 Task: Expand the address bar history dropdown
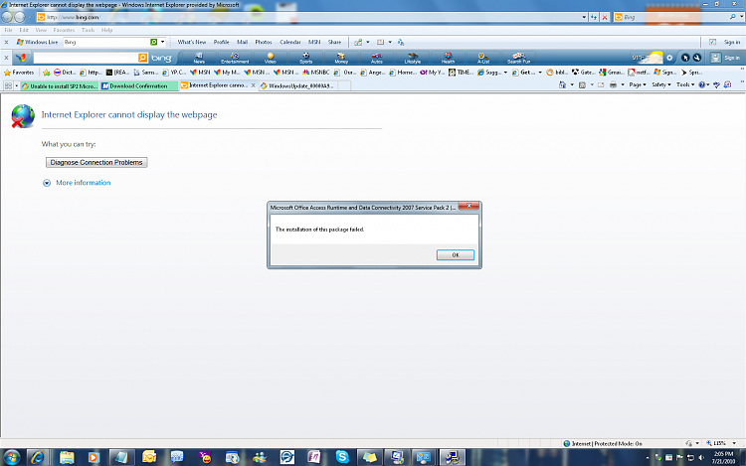(x=584, y=17)
